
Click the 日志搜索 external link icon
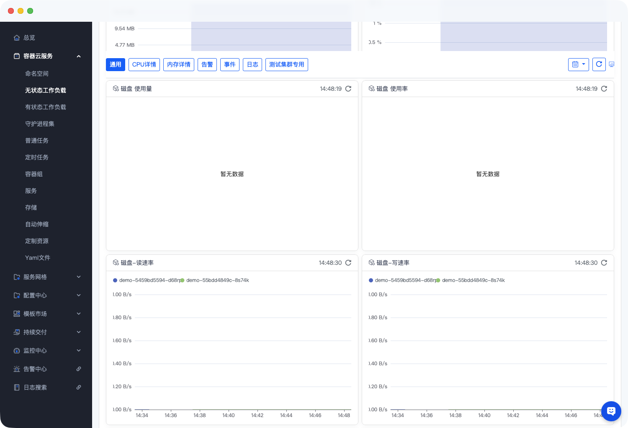[x=79, y=387]
